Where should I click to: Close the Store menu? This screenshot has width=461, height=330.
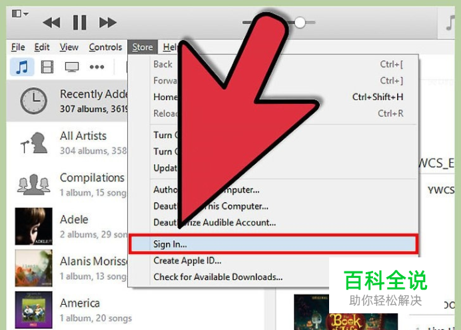click(143, 47)
